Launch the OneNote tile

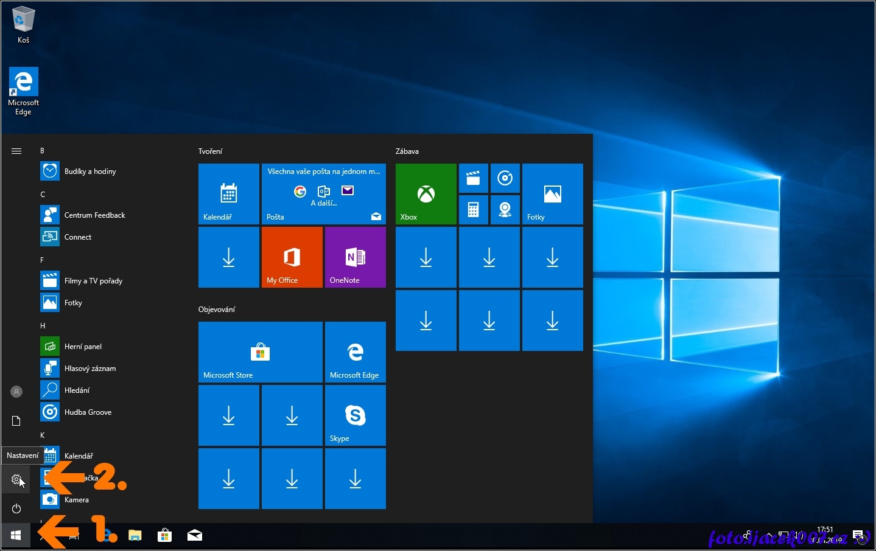click(x=355, y=257)
